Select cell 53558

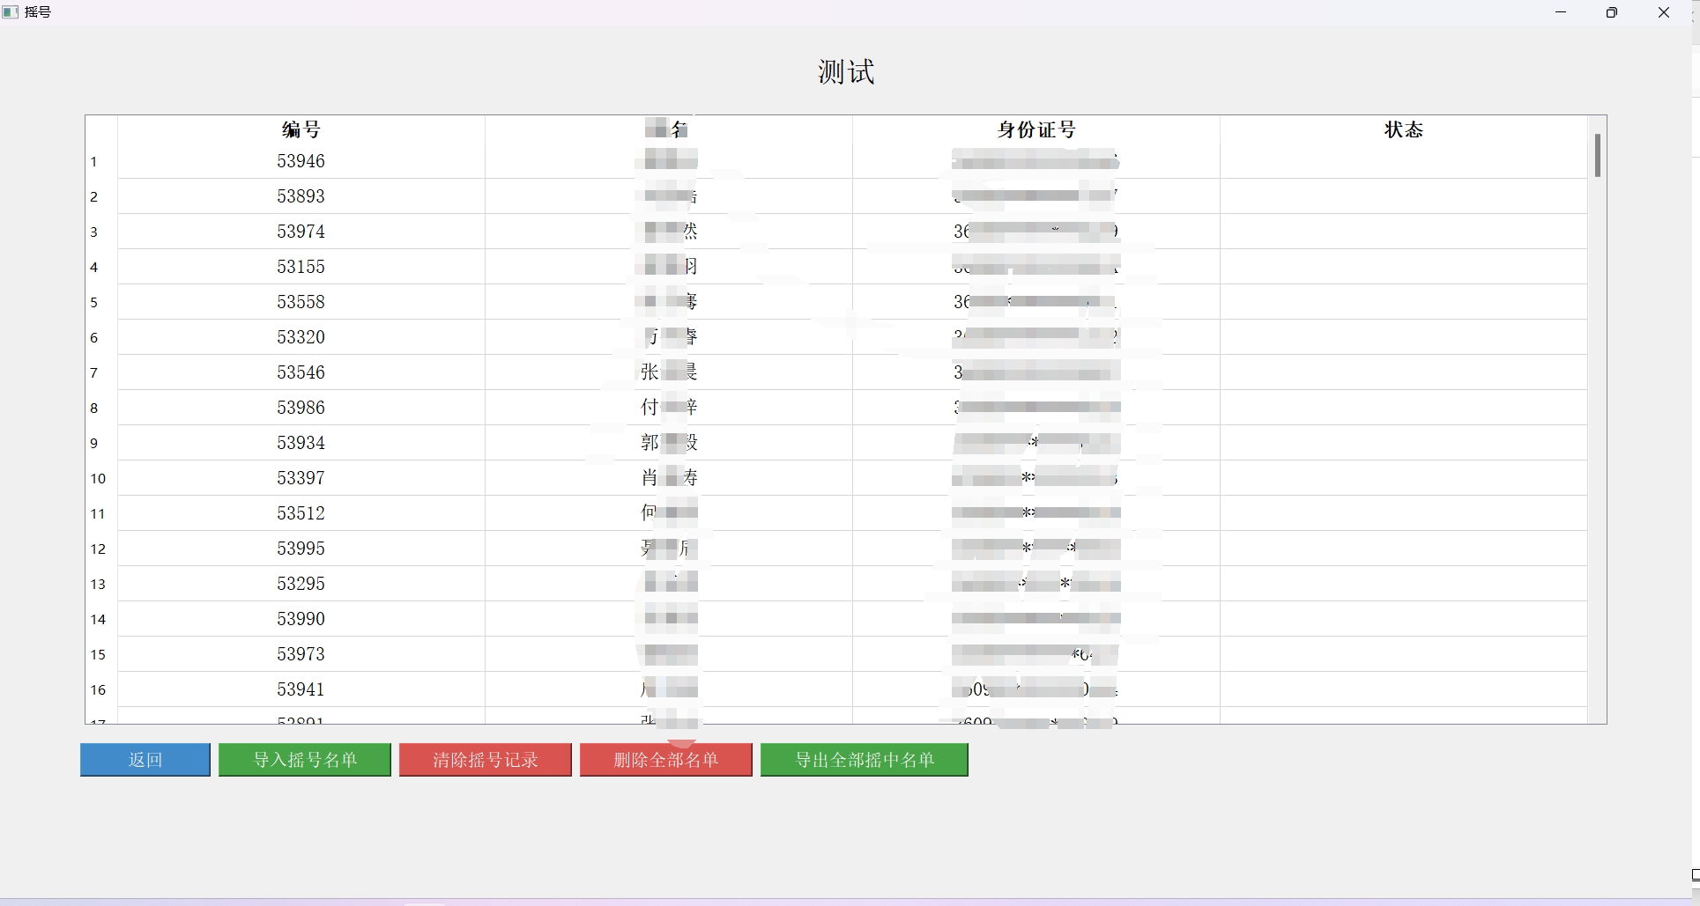[x=301, y=302]
